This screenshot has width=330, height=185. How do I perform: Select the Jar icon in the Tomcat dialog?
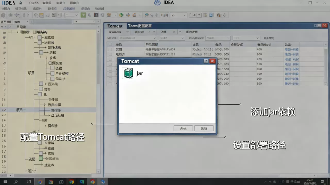128,73
